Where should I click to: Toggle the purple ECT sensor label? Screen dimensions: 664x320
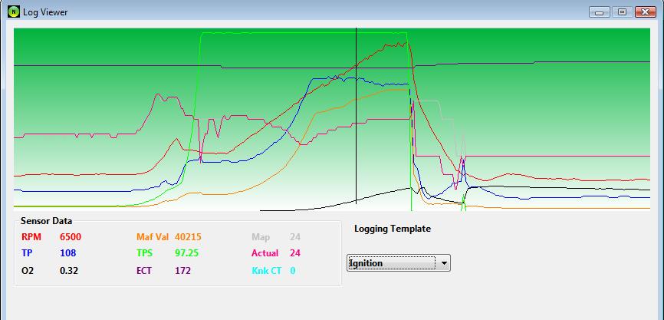[x=145, y=270]
